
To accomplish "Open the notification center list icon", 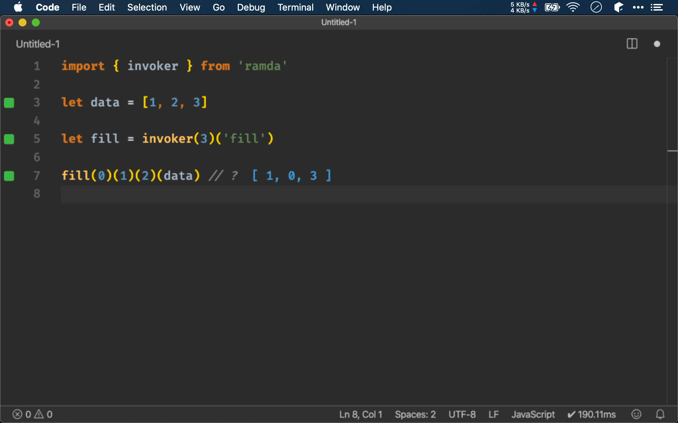I will click(x=656, y=7).
